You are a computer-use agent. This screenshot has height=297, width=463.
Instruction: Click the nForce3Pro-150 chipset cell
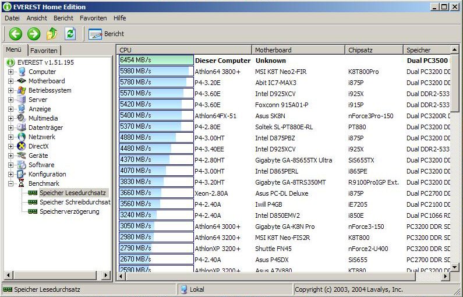(370, 116)
